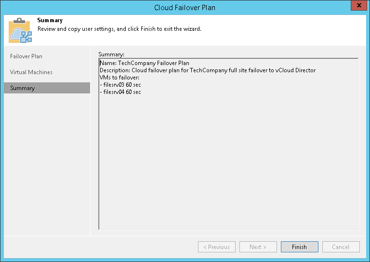The height and width of the screenshot is (262, 370).
Task: Select the Virtual Machines wizard step
Action: pyautogui.click(x=31, y=72)
